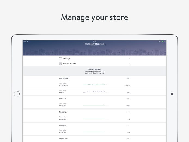View the Online Store total sales sparkline
This screenshot has height=142, width=189.
pos(96,84)
